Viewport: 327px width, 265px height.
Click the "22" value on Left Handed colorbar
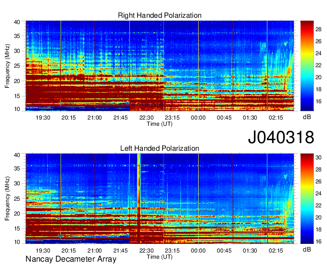coord(318,205)
